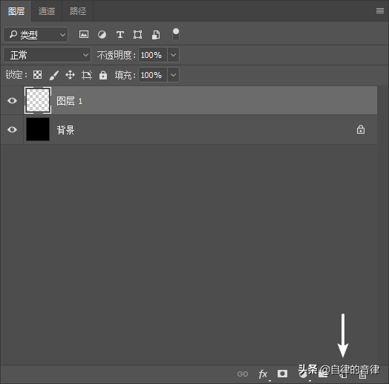Select the 背景 layer thumbnail
Image resolution: width=389 pixels, height=384 pixels.
[38, 129]
